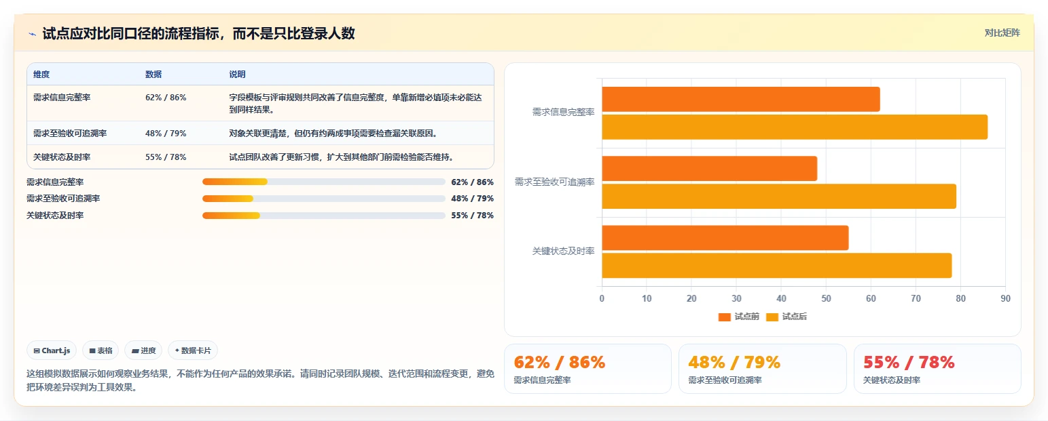Open the orange 62% / 86% data card
Viewport: 1048px width, 421px height.
tap(588, 369)
